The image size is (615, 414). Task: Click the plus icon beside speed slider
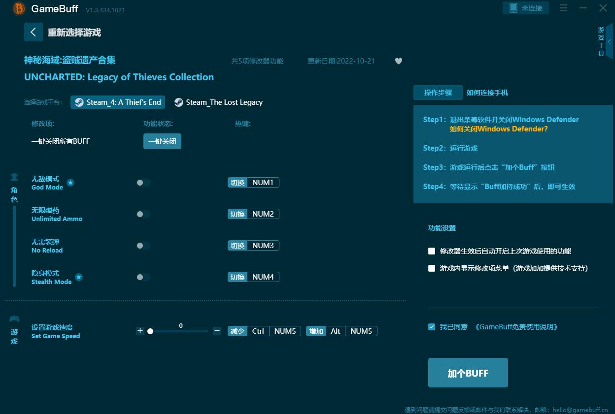click(x=140, y=331)
